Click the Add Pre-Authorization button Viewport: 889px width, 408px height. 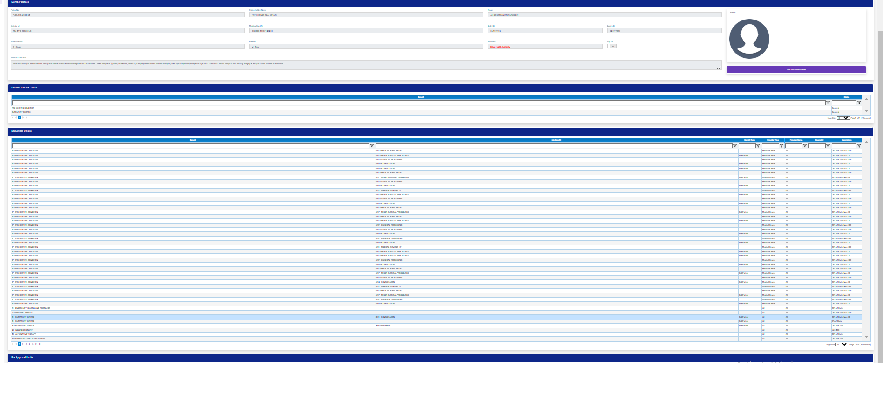[796, 69]
